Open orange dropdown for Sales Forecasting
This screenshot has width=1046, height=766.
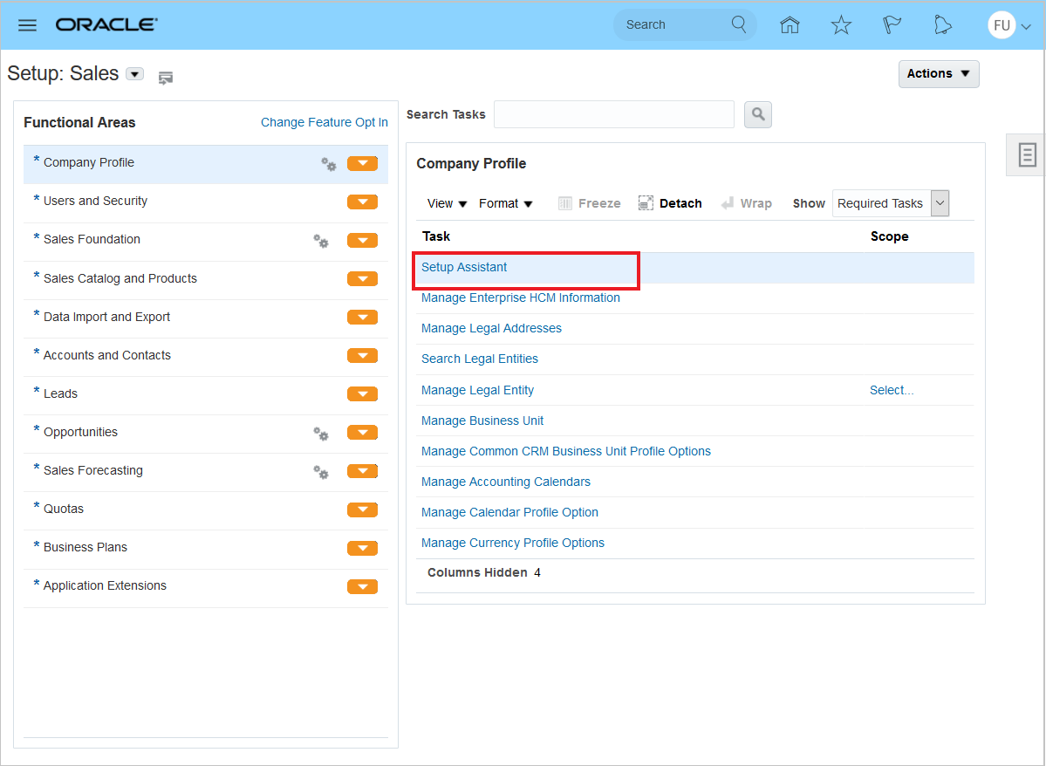362,471
